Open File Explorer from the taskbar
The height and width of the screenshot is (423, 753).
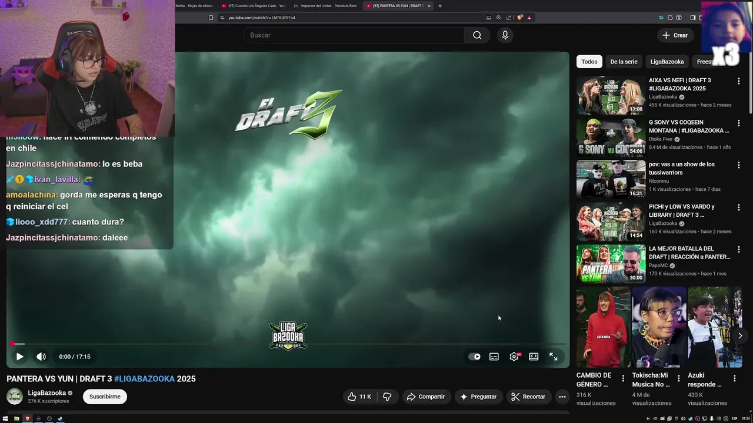click(16, 419)
